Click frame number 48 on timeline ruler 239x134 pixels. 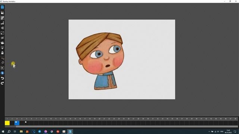pyautogui.click(x=235, y=119)
